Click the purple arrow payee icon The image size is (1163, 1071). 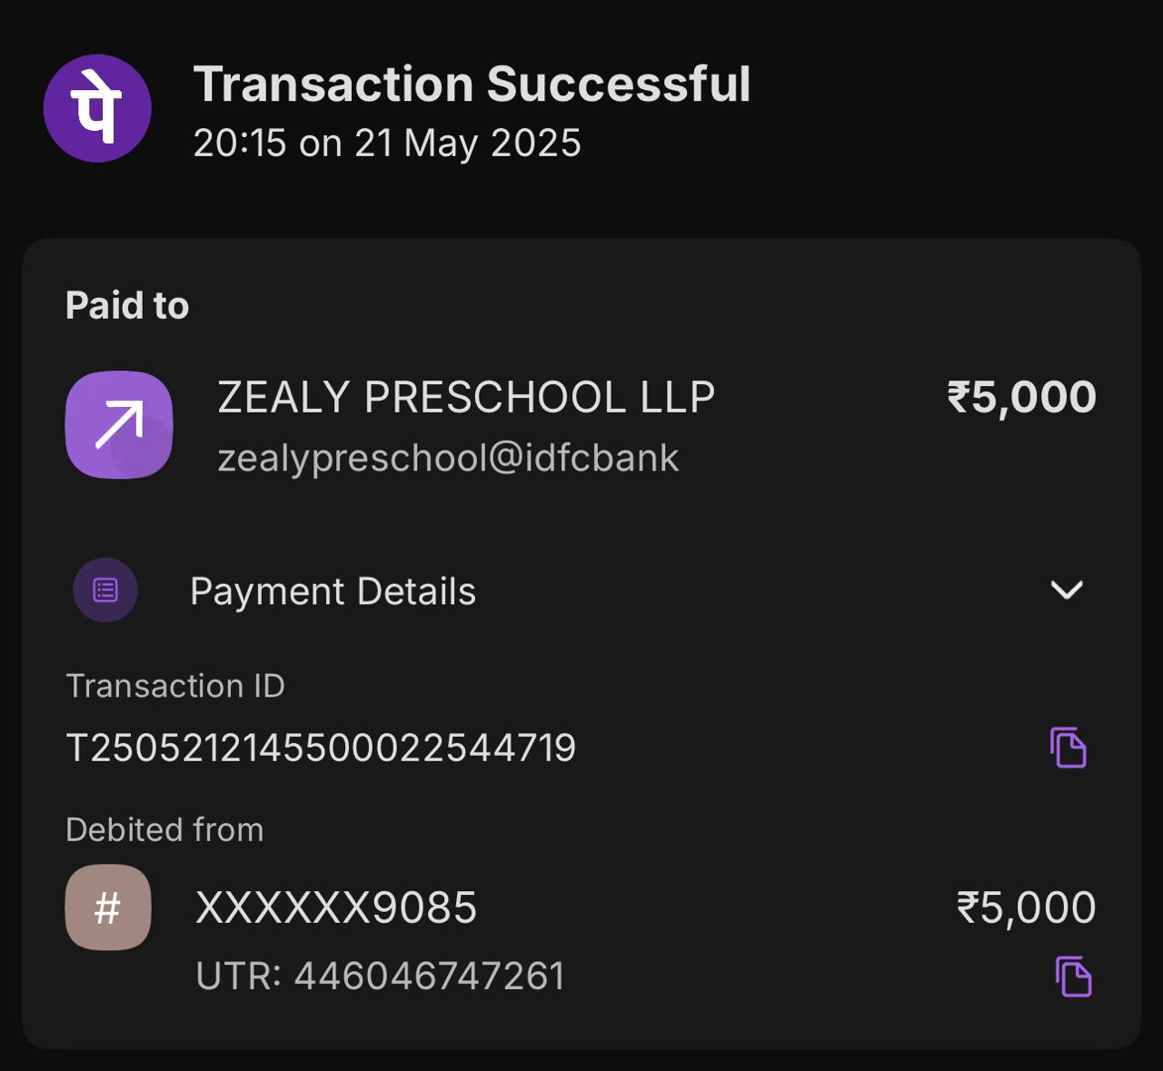point(119,424)
